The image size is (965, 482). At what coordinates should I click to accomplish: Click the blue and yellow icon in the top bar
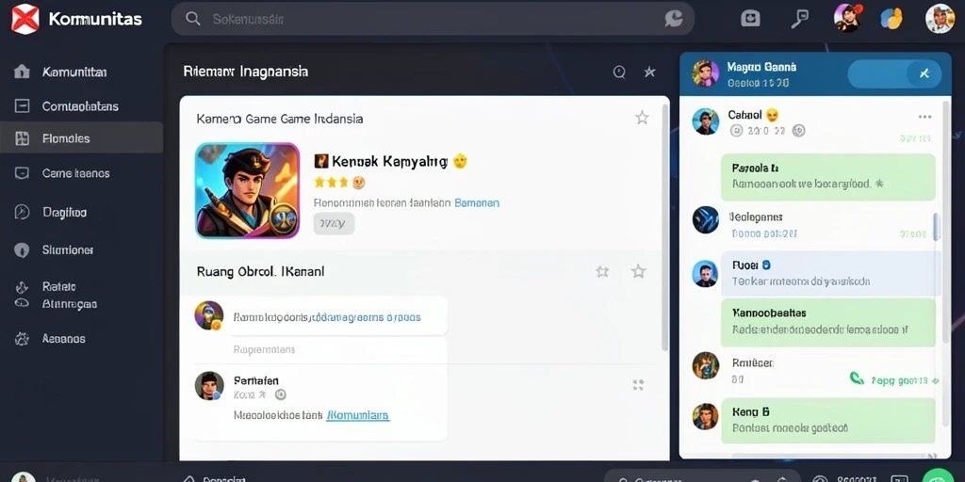[891, 19]
